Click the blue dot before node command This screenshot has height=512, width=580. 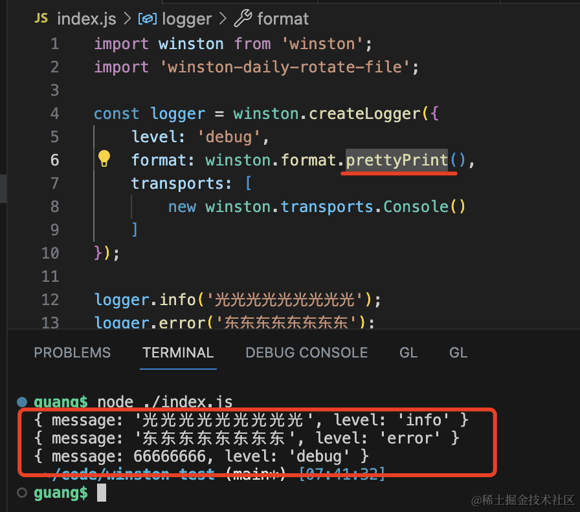pyautogui.click(x=23, y=401)
